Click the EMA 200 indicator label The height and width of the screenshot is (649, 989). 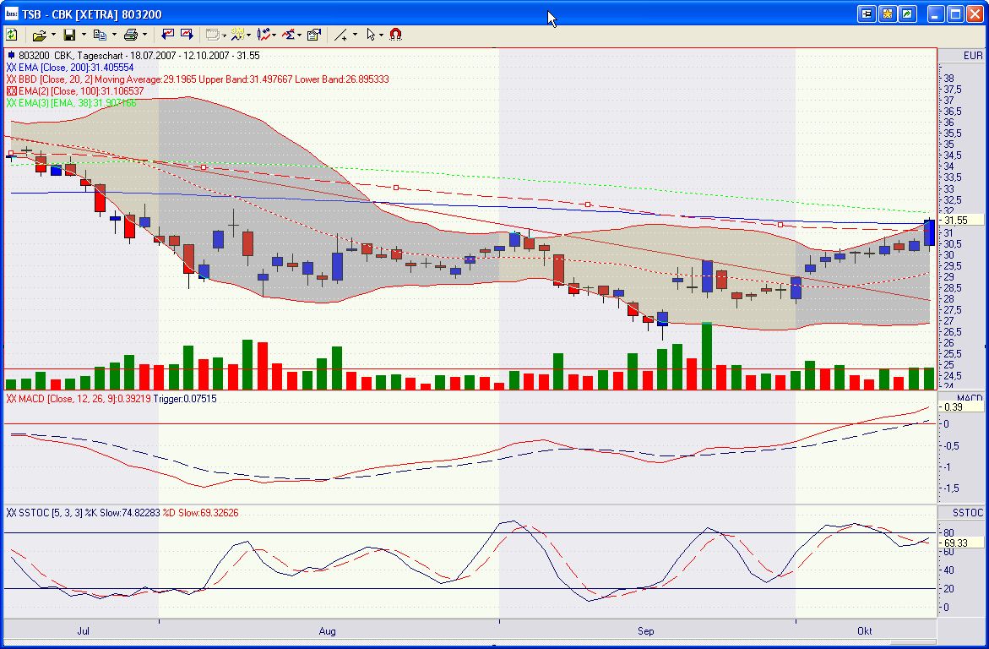76,68
